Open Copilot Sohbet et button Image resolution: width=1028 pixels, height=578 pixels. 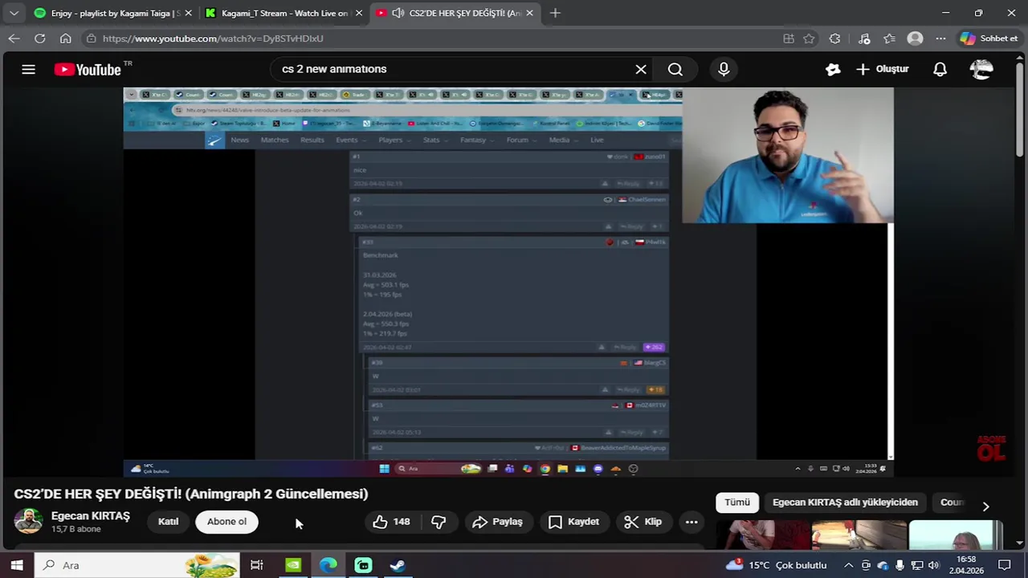[x=989, y=39]
